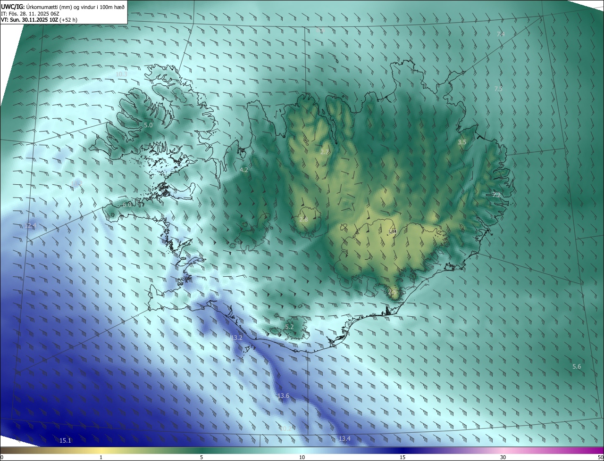Click the 0 tick on the color scale
604x461 pixels.
click(x=2, y=457)
